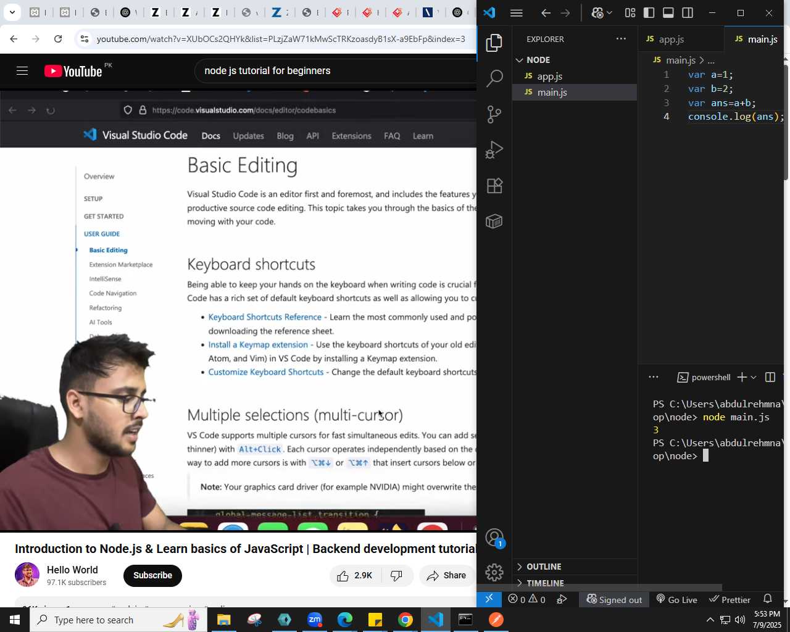Subscribe to the Hello World channel
The image size is (790, 632).
click(153, 575)
